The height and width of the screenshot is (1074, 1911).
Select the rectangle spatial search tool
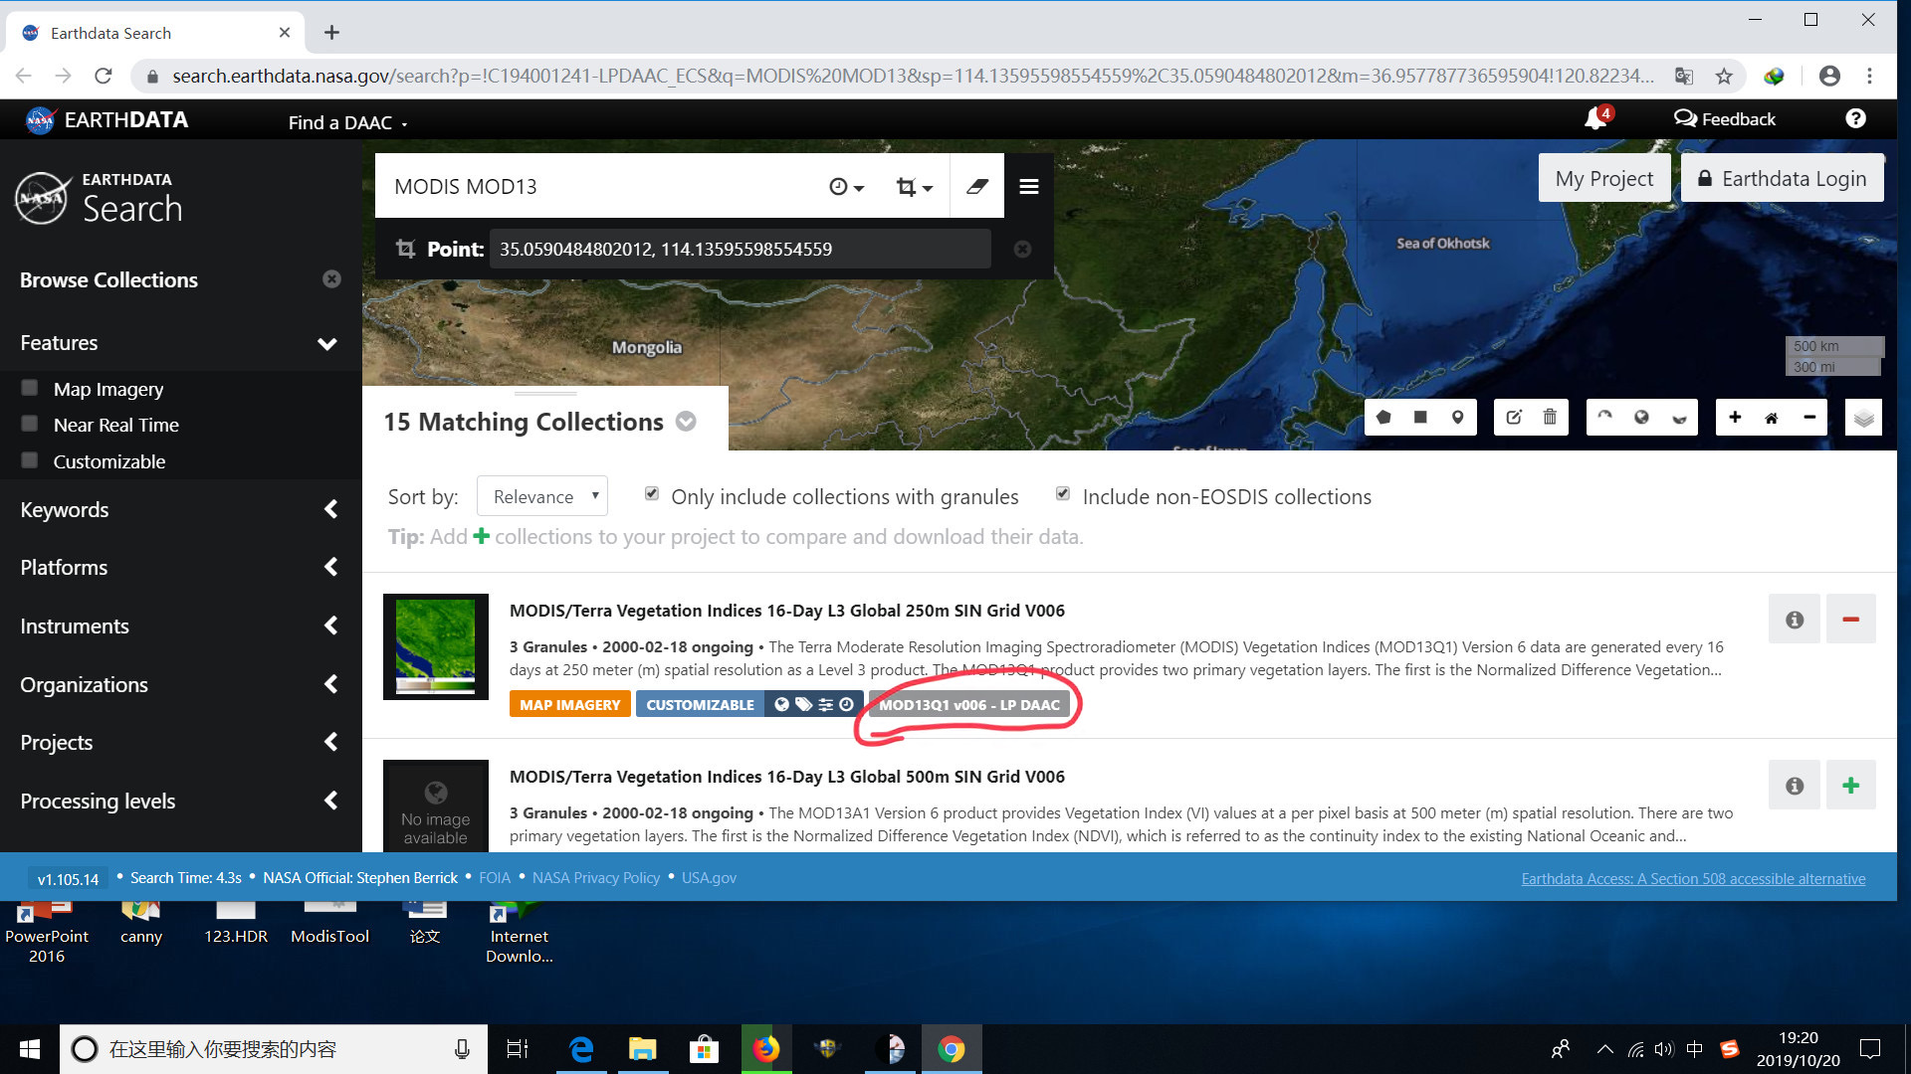pos(1420,417)
